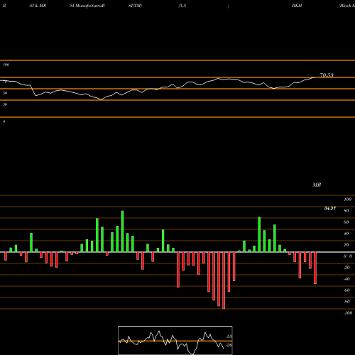Click the 50 label on RSI left axis
Viewport: 355px width, 355px height.
pyautogui.click(x=5, y=93)
